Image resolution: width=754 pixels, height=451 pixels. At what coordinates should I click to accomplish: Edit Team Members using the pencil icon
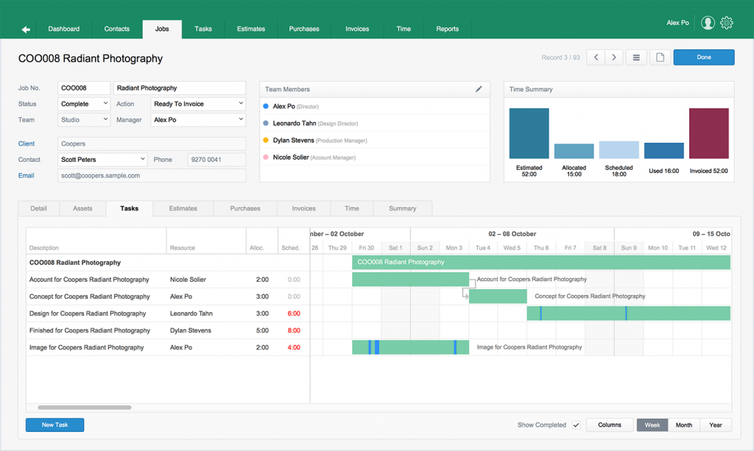click(x=479, y=88)
